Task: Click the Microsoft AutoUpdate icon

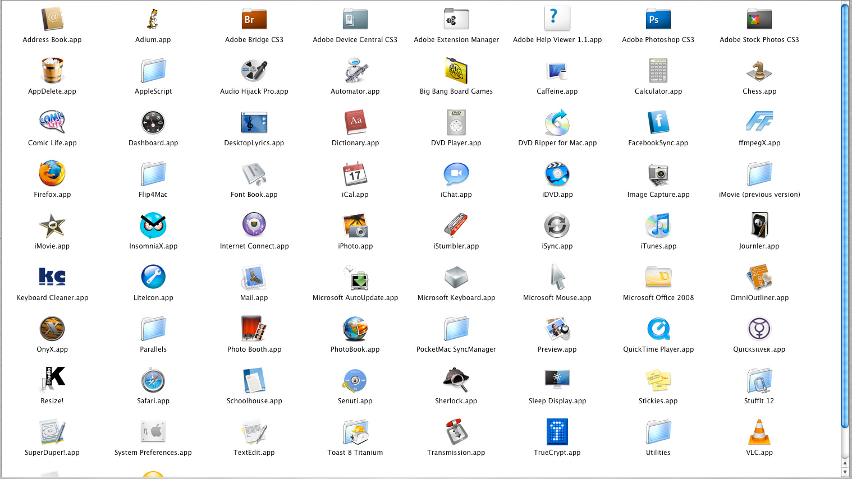Action: tap(355, 277)
